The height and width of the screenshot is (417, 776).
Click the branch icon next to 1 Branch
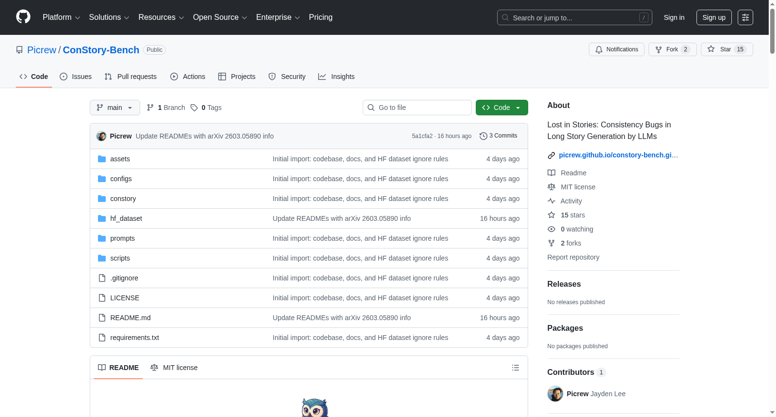150,108
